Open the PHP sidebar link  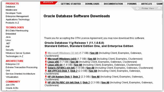(x=8, y=47)
